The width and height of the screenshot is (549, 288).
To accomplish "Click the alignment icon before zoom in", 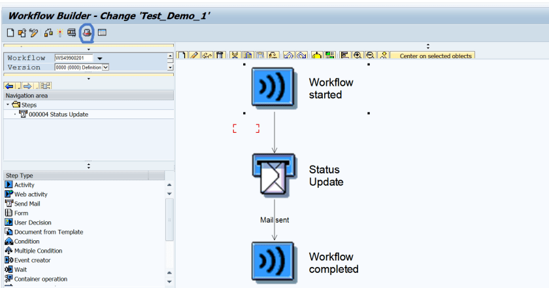I will tap(345, 56).
